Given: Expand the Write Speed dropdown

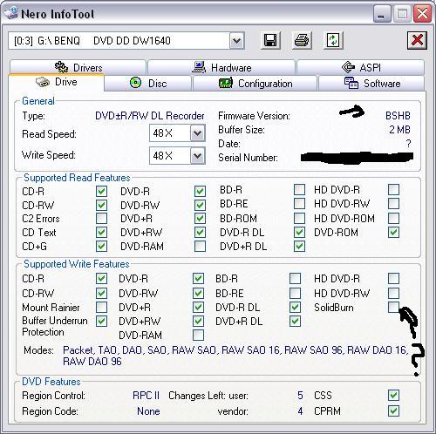Looking at the screenshot, I should point(198,156).
